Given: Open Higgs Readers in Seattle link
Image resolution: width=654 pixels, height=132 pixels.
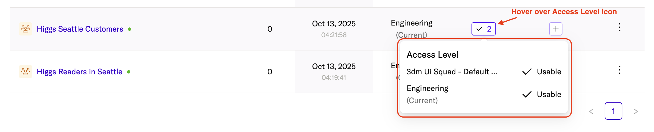Looking at the screenshot, I should pyautogui.click(x=80, y=72).
